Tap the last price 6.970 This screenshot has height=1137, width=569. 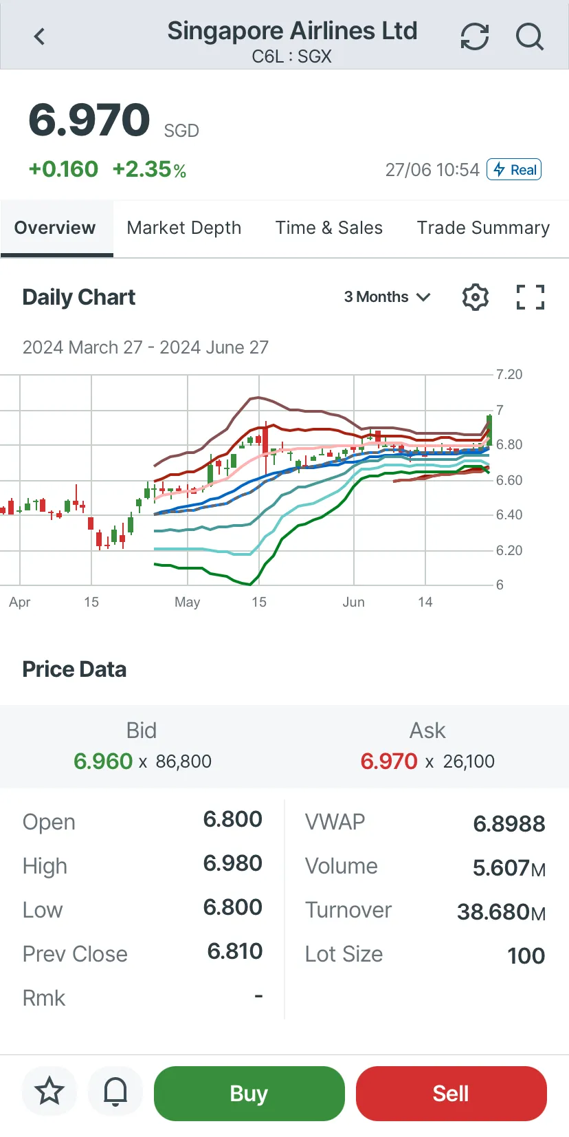[89, 120]
